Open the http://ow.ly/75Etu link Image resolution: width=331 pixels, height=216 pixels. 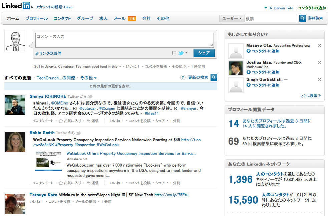point(171,195)
